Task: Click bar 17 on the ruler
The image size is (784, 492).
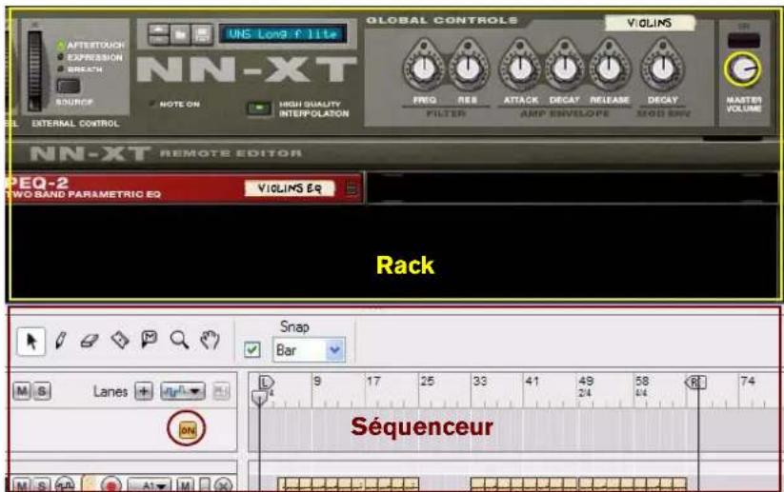Action: [373, 381]
